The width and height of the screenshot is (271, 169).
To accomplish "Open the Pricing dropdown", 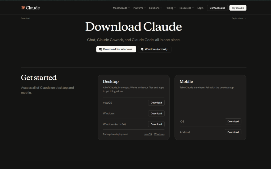I will (x=171, y=8).
